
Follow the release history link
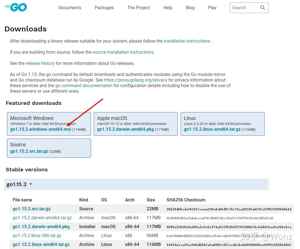tap(40, 63)
